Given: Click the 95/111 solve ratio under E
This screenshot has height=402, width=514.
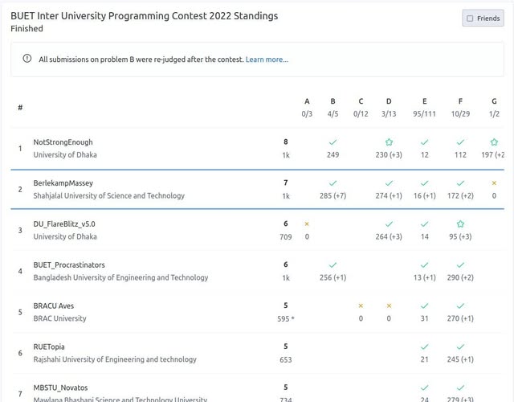Looking at the screenshot, I should (425, 114).
